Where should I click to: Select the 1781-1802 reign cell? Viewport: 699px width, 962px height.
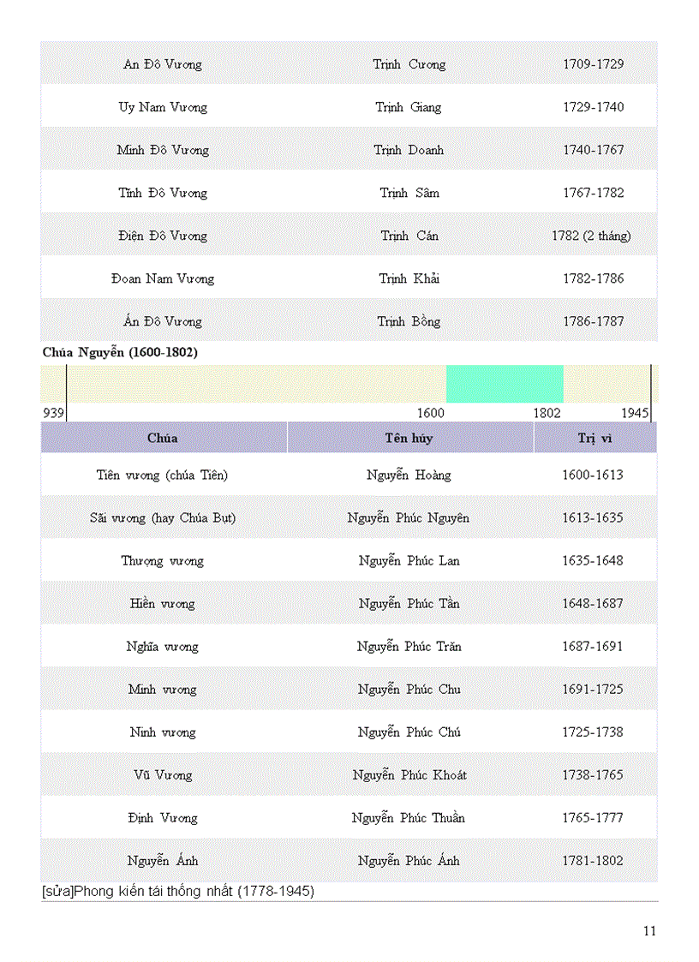[593, 860]
